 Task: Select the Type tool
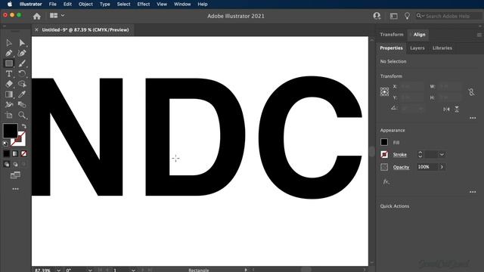pos(9,74)
